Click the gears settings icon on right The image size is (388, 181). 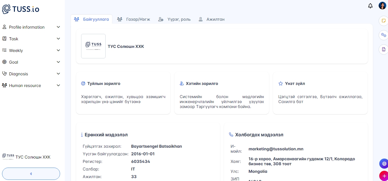coord(384,35)
